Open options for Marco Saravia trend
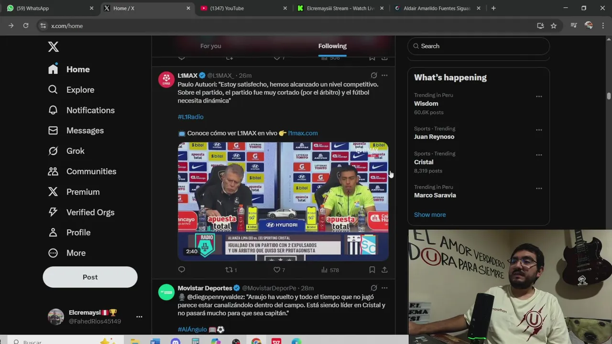 pos(539,188)
